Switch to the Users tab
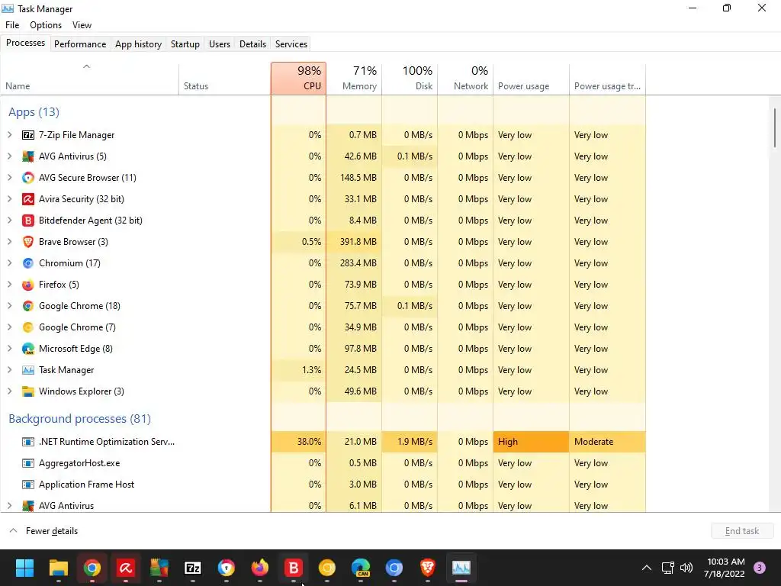The height and width of the screenshot is (586, 781). (220, 43)
